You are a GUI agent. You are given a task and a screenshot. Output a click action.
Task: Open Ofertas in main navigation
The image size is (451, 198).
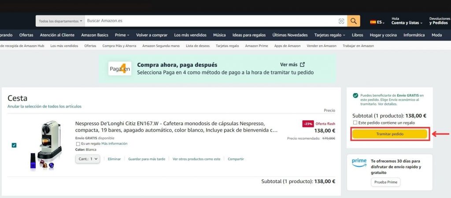point(26,35)
